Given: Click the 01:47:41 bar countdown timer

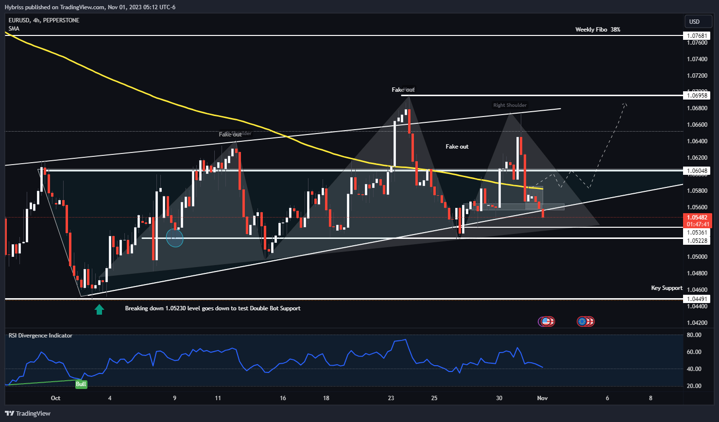Looking at the screenshot, I should tap(697, 224).
